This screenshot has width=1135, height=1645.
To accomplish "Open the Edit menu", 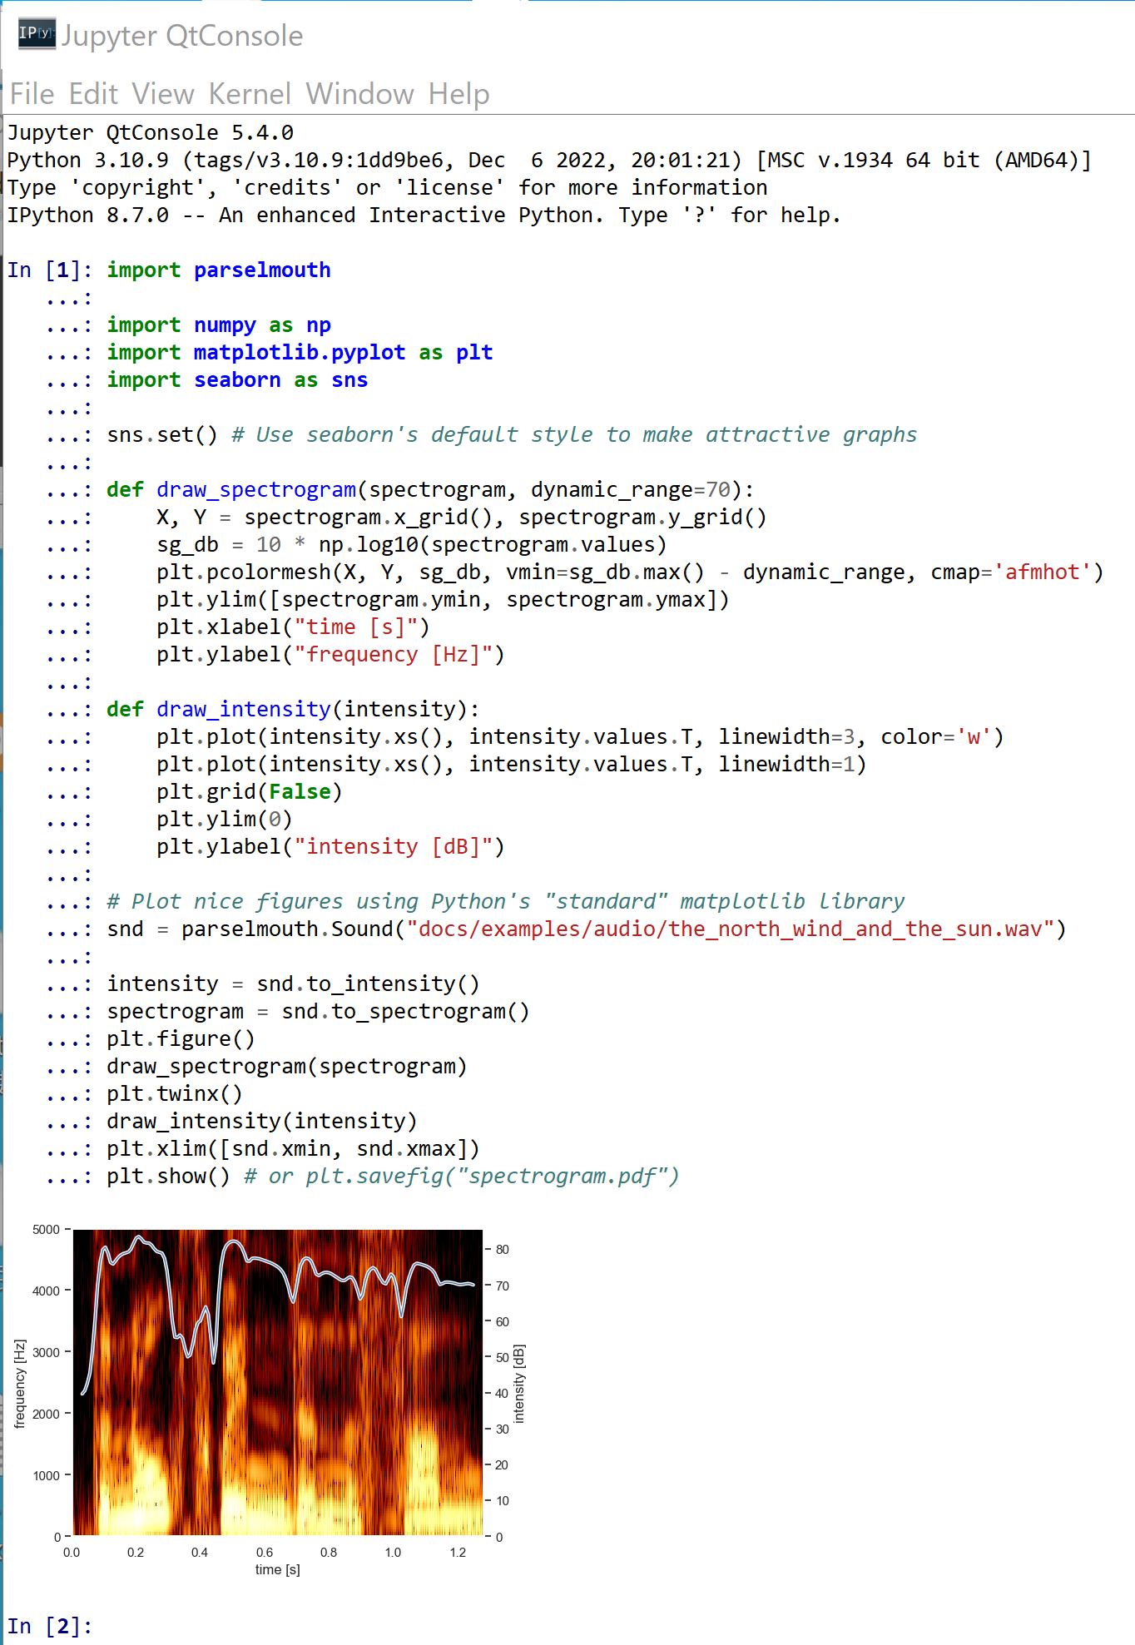I will [93, 94].
